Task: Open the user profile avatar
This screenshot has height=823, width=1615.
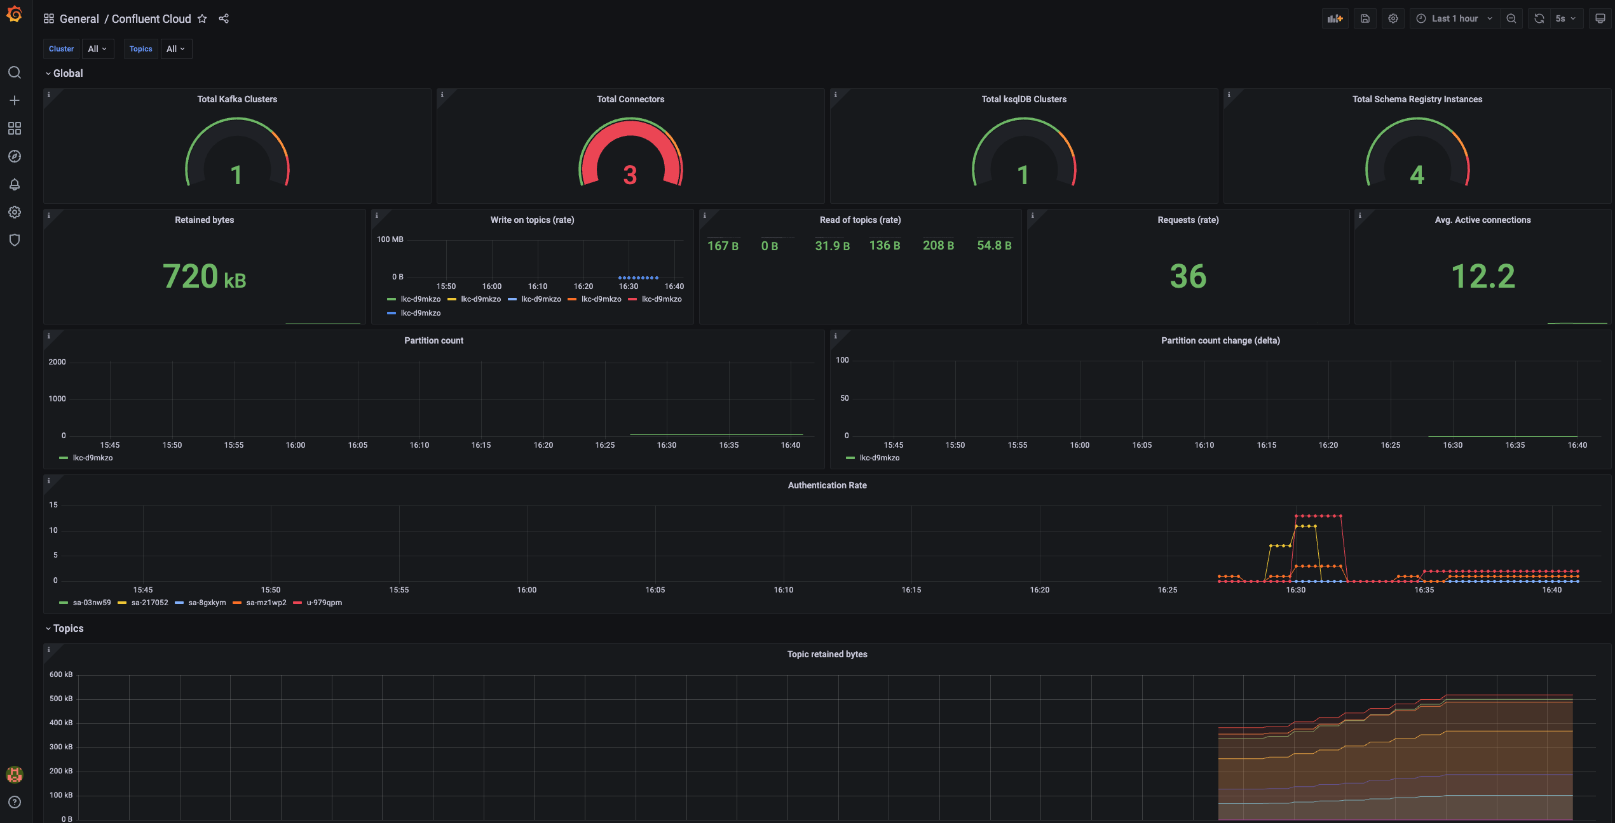Action: pyautogui.click(x=15, y=774)
